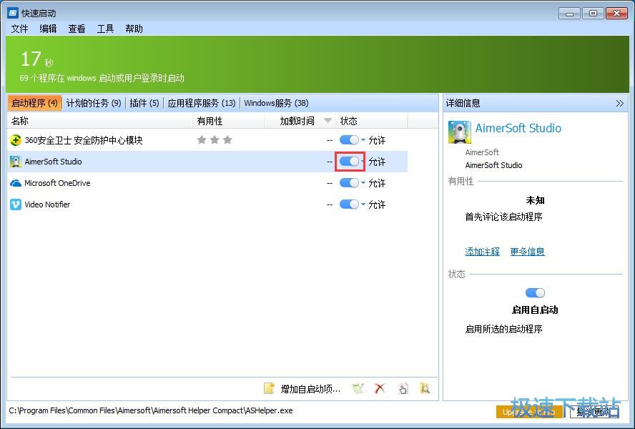Open the 帮助 menu
This screenshot has height=429, width=635.
[x=134, y=29]
